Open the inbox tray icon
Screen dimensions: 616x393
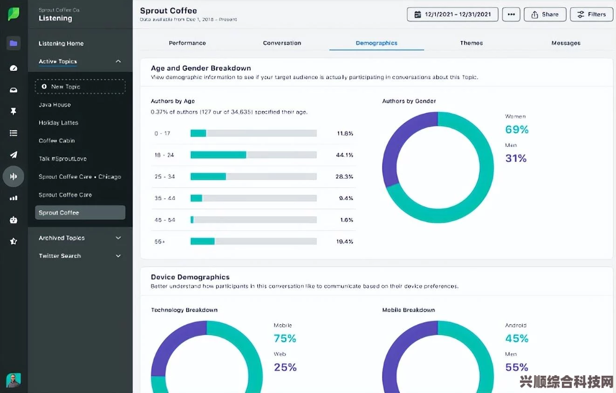(x=14, y=90)
